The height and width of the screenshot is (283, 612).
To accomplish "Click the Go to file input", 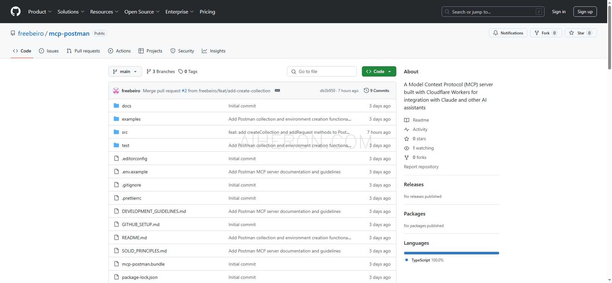I will point(322,71).
